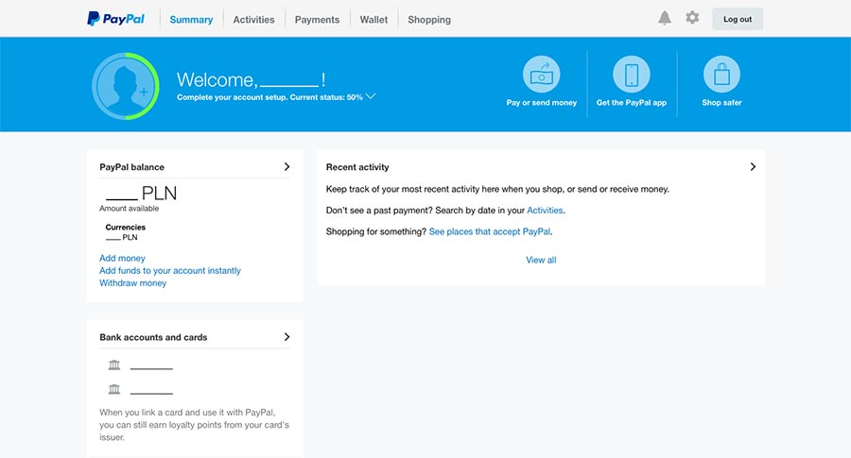The image size is (851, 458).
Task: Switch to the Activities tab
Action: (x=253, y=20)
